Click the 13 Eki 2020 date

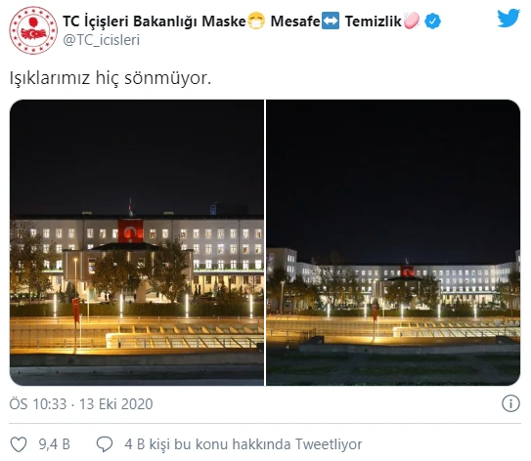point(115,403)
